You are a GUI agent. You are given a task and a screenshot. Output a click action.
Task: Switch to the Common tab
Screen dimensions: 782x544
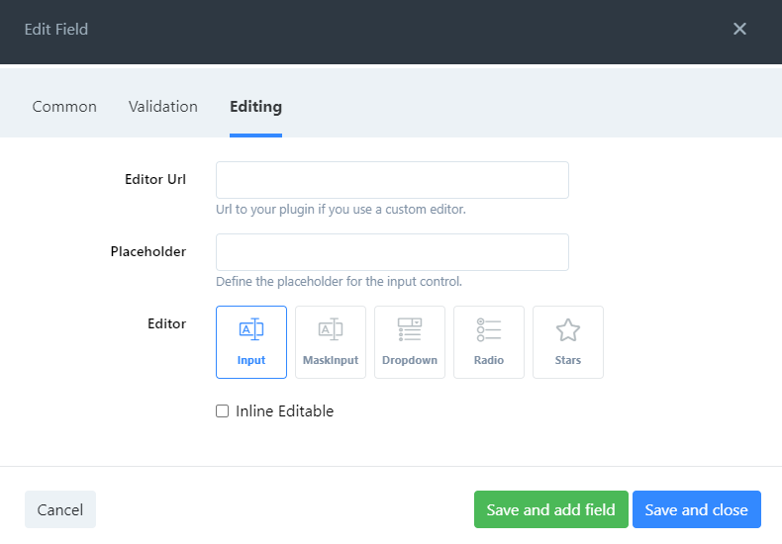[x=64, y=107]
